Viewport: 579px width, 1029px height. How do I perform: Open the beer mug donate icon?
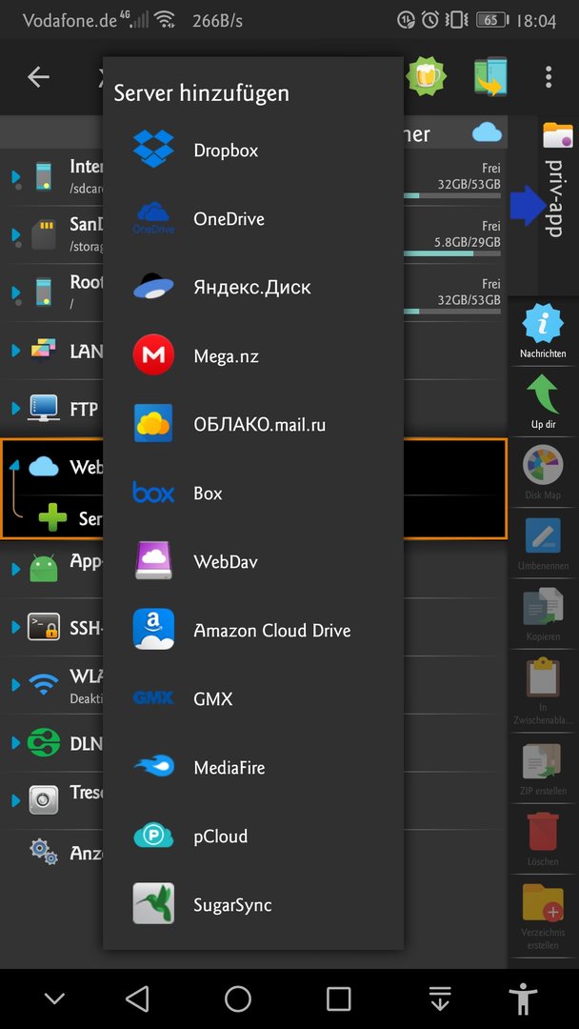pyautogui.click(x=427, y=76)
